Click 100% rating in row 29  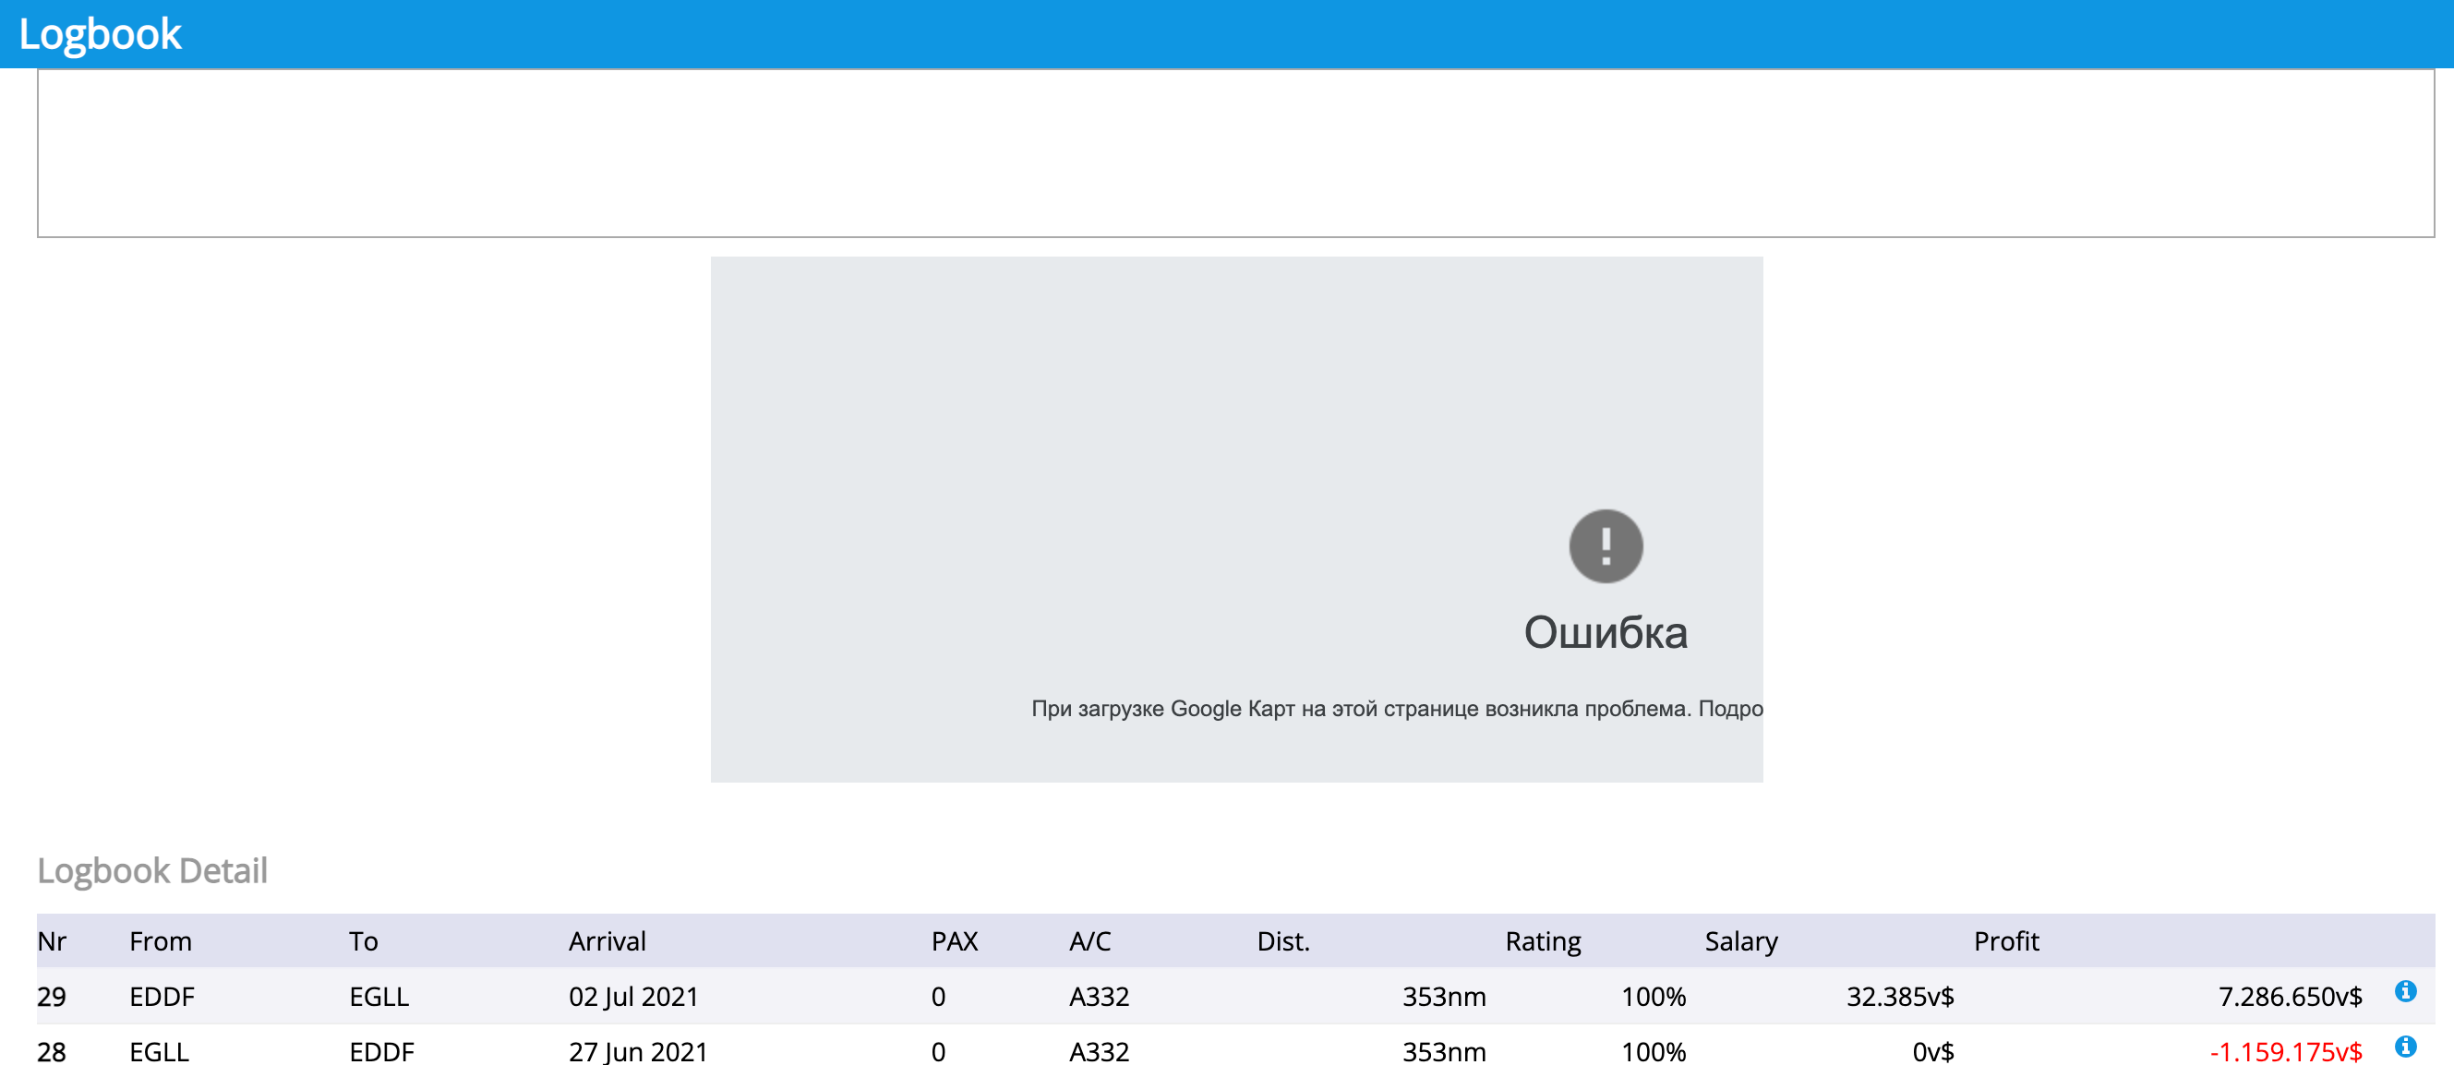tap(1653, 997)
